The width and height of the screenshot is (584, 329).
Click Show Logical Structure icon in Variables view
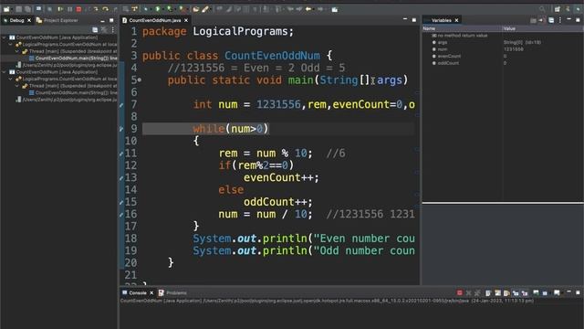[542, 20]
